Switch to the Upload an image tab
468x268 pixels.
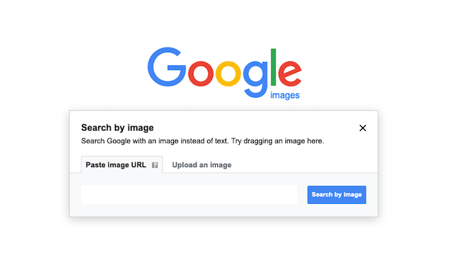click(x=202, y=164)
